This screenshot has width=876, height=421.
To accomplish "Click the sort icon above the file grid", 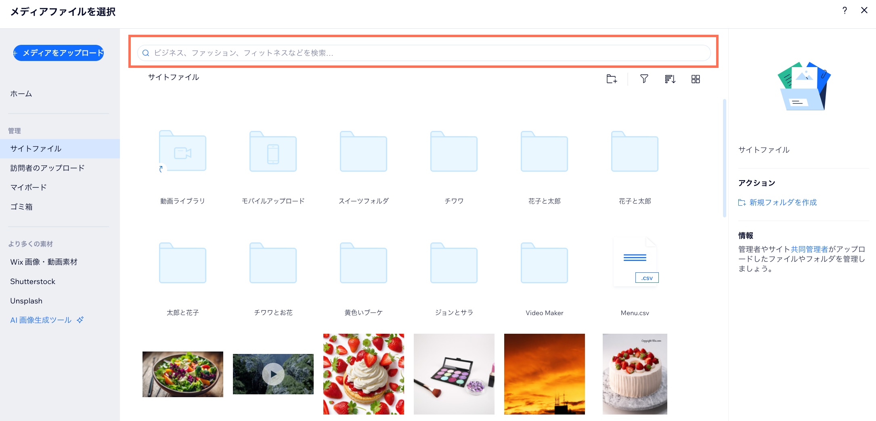I will pyautogui.click(x=670, y=79).
